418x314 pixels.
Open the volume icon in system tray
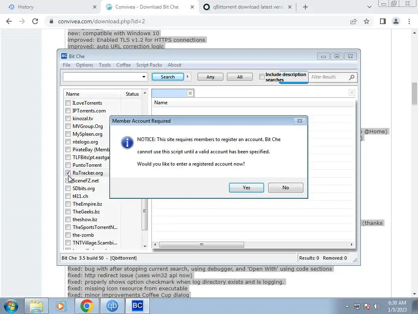click(x=377, y=306)
